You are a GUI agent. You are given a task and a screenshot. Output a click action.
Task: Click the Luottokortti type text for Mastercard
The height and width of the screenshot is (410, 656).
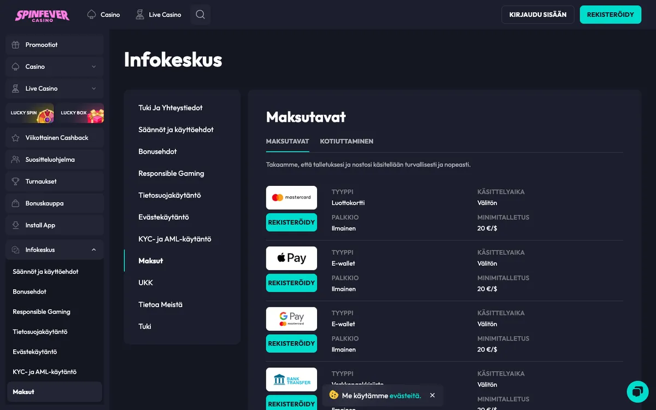[x=348, y=203]
